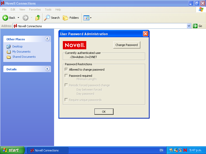Viewport: 206px width, 154px height.
Task: Click OK in User Password Administration
Action: [x=104, y=112]
